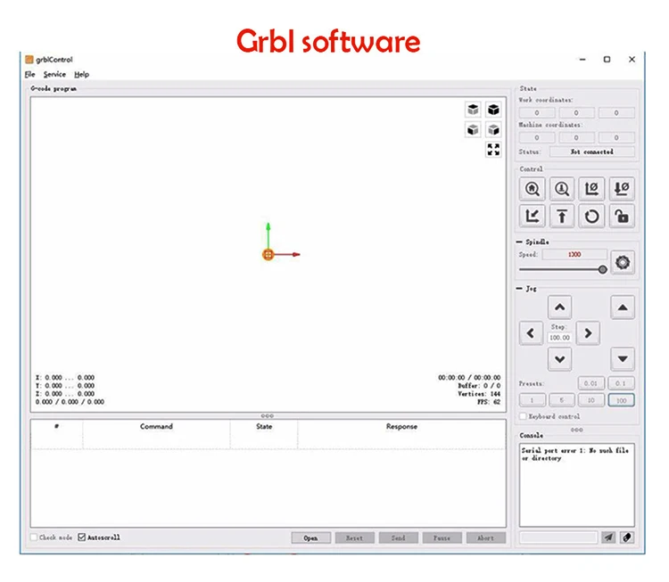Click the restore origin icon
Viewport: 669px width, 582px height.
532,217
